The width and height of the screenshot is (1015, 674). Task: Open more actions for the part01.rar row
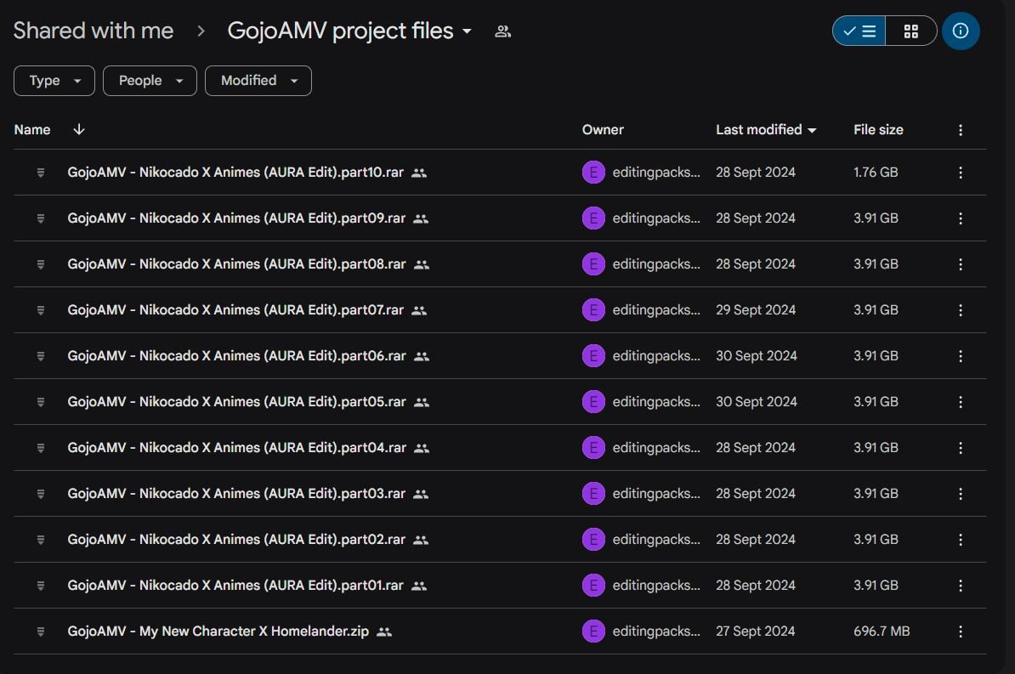pyautogui.click(x=961, y=586)
